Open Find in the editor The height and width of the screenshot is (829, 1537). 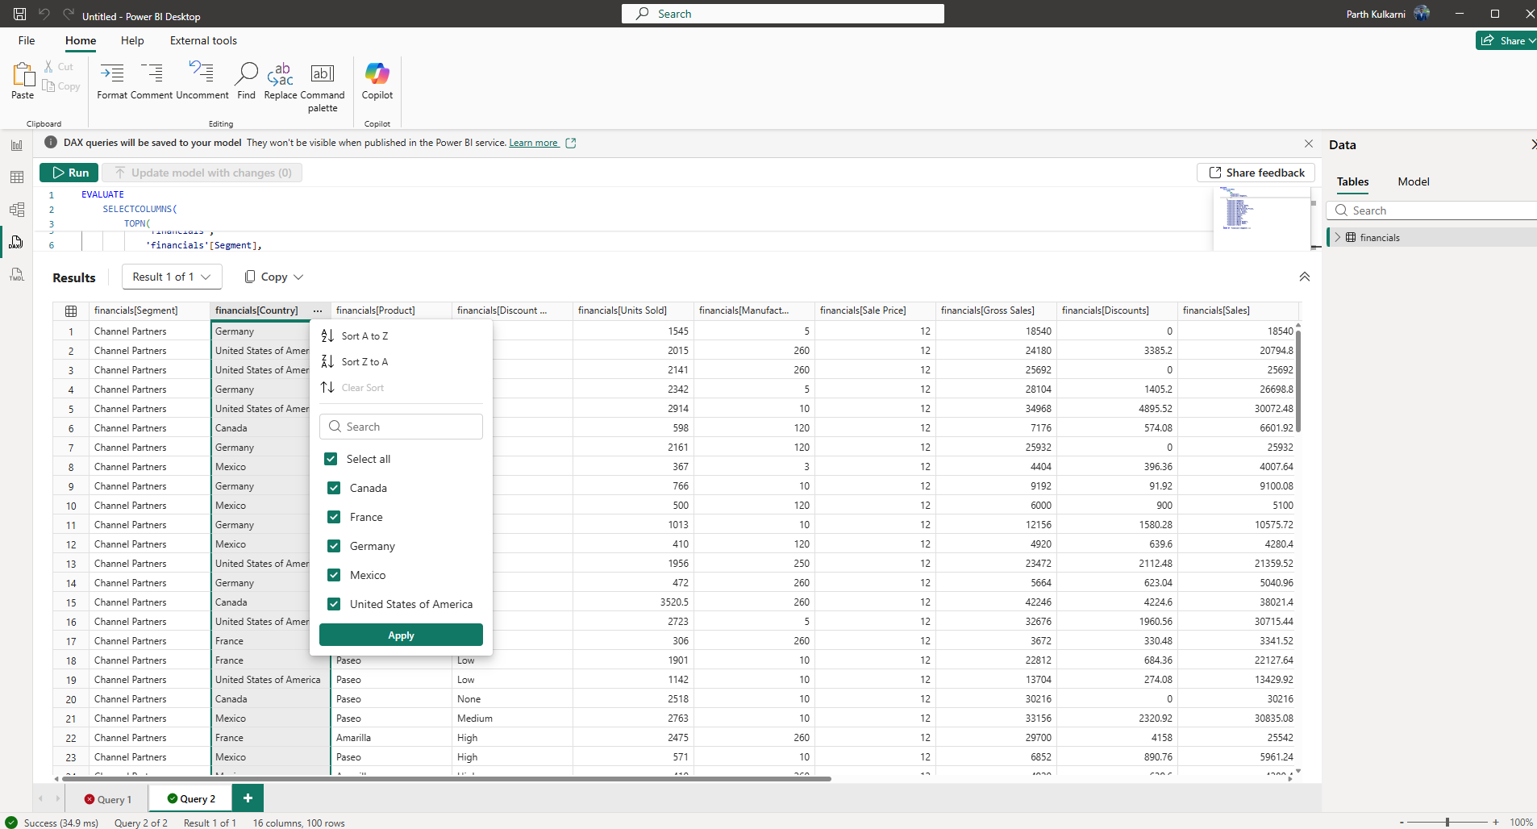point(246,81)
